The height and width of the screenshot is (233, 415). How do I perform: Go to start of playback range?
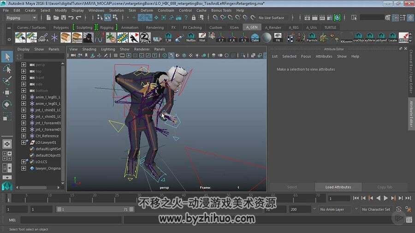click(x=356, y=198)
